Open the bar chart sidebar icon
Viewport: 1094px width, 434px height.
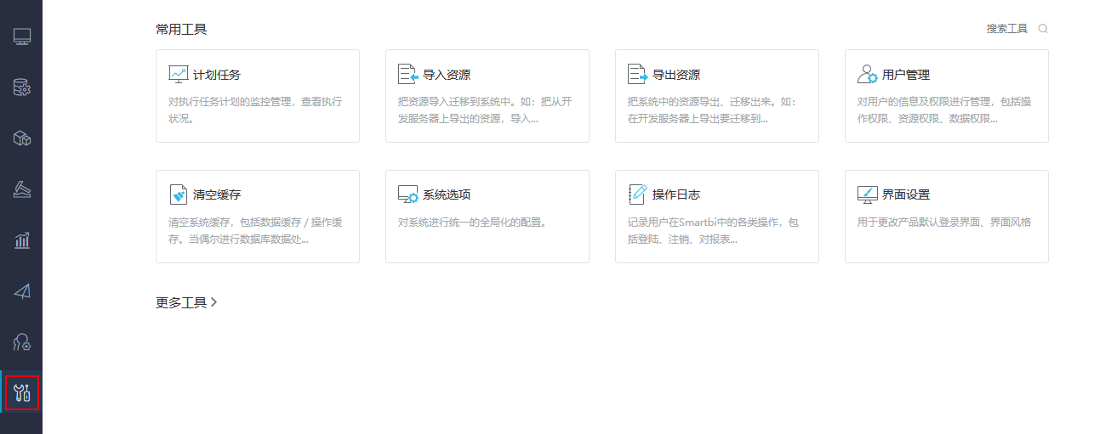[22, 240]
